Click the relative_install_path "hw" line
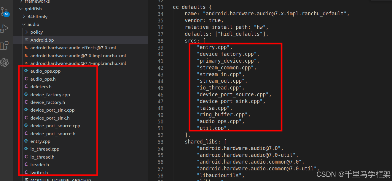Screen dimensions: 392x181 [227, 27]
